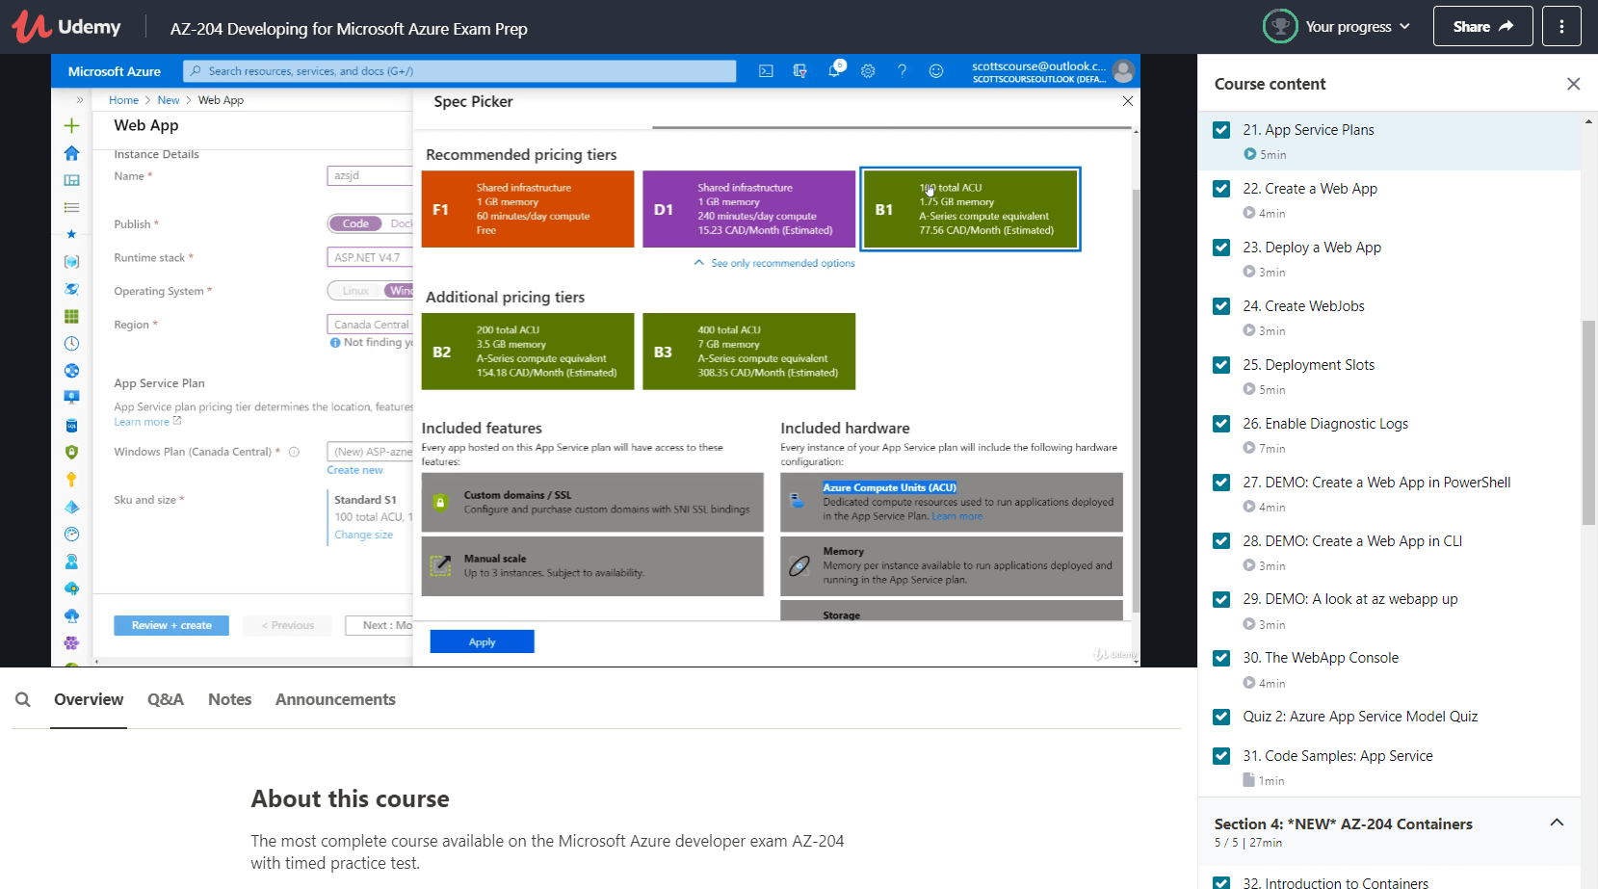This screenshot has height=889, width=1598.
Task: Toggle checkbox for 24. Create WebJobs
Action: pos(1221,306)
